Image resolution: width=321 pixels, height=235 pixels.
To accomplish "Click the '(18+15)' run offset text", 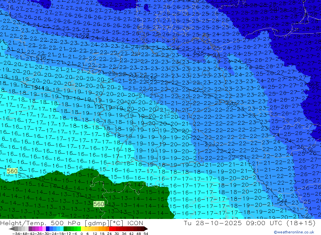I will 301,223.
